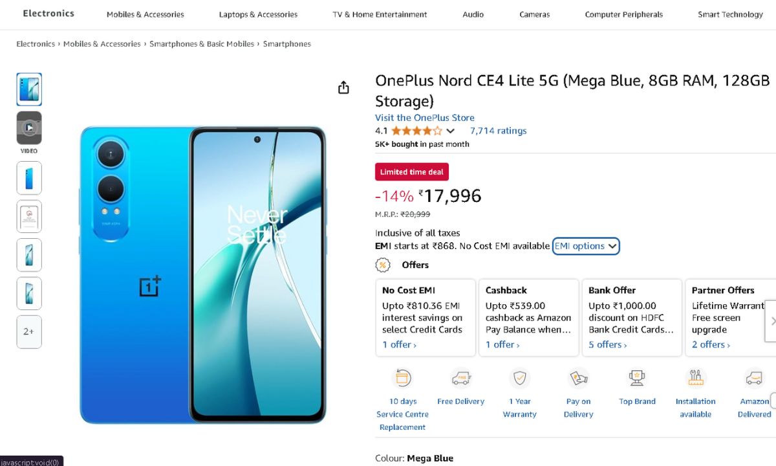Screen dimensions: 776x466
Task: Open the star rating breakdown chevron
Action: 451,131
